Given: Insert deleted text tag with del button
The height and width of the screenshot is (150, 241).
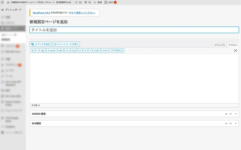Looking at the screenshot, I should point(61,51).
